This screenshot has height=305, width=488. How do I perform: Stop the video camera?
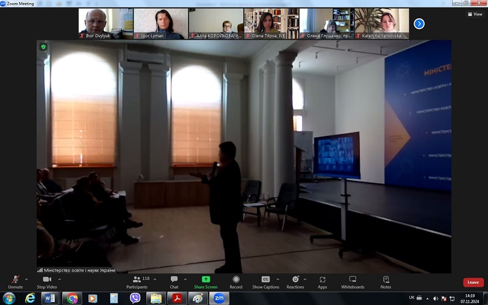(x=47, y=282)
